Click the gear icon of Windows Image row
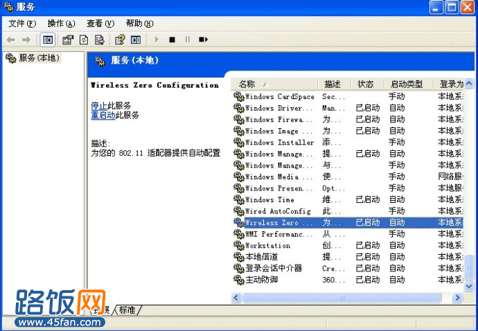The width and height of the screenshot is (478, 331). pos(239,131)
